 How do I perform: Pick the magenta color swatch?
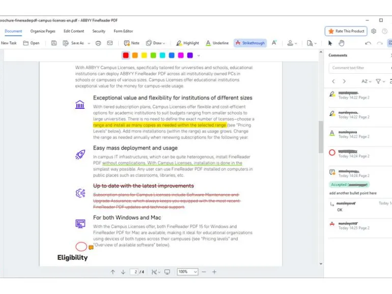[181, 55]
